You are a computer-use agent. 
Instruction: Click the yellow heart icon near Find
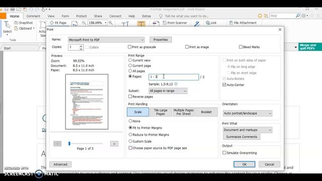260,16
